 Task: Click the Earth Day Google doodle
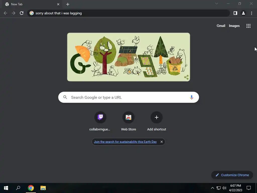(x=128, y=57)
